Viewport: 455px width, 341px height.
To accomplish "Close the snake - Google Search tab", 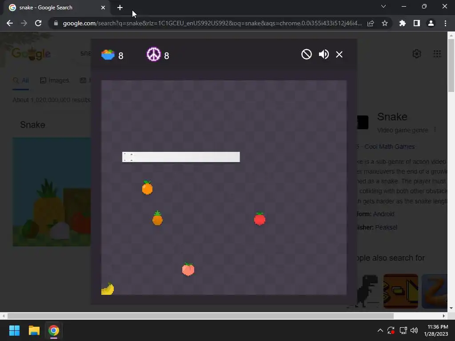I will tap(103, 8).
